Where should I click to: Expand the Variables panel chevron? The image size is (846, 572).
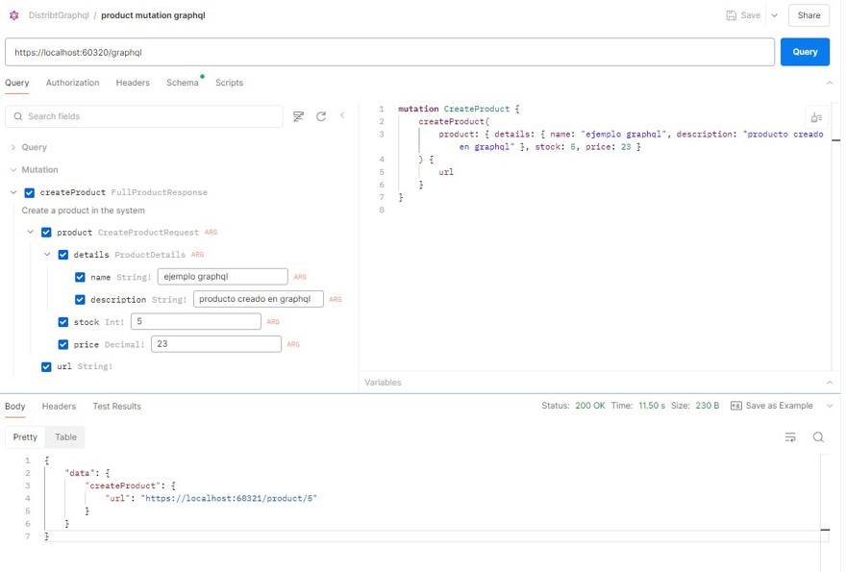pos(830,382)
